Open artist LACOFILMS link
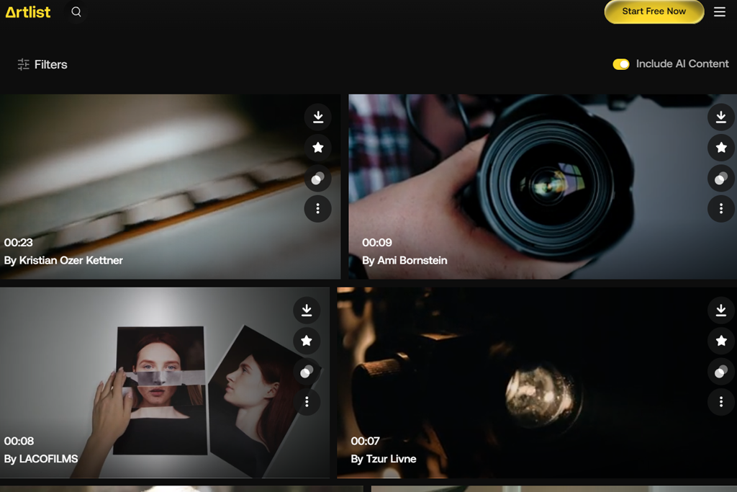This screenshot has width=737, height=492. click(48, 459)
